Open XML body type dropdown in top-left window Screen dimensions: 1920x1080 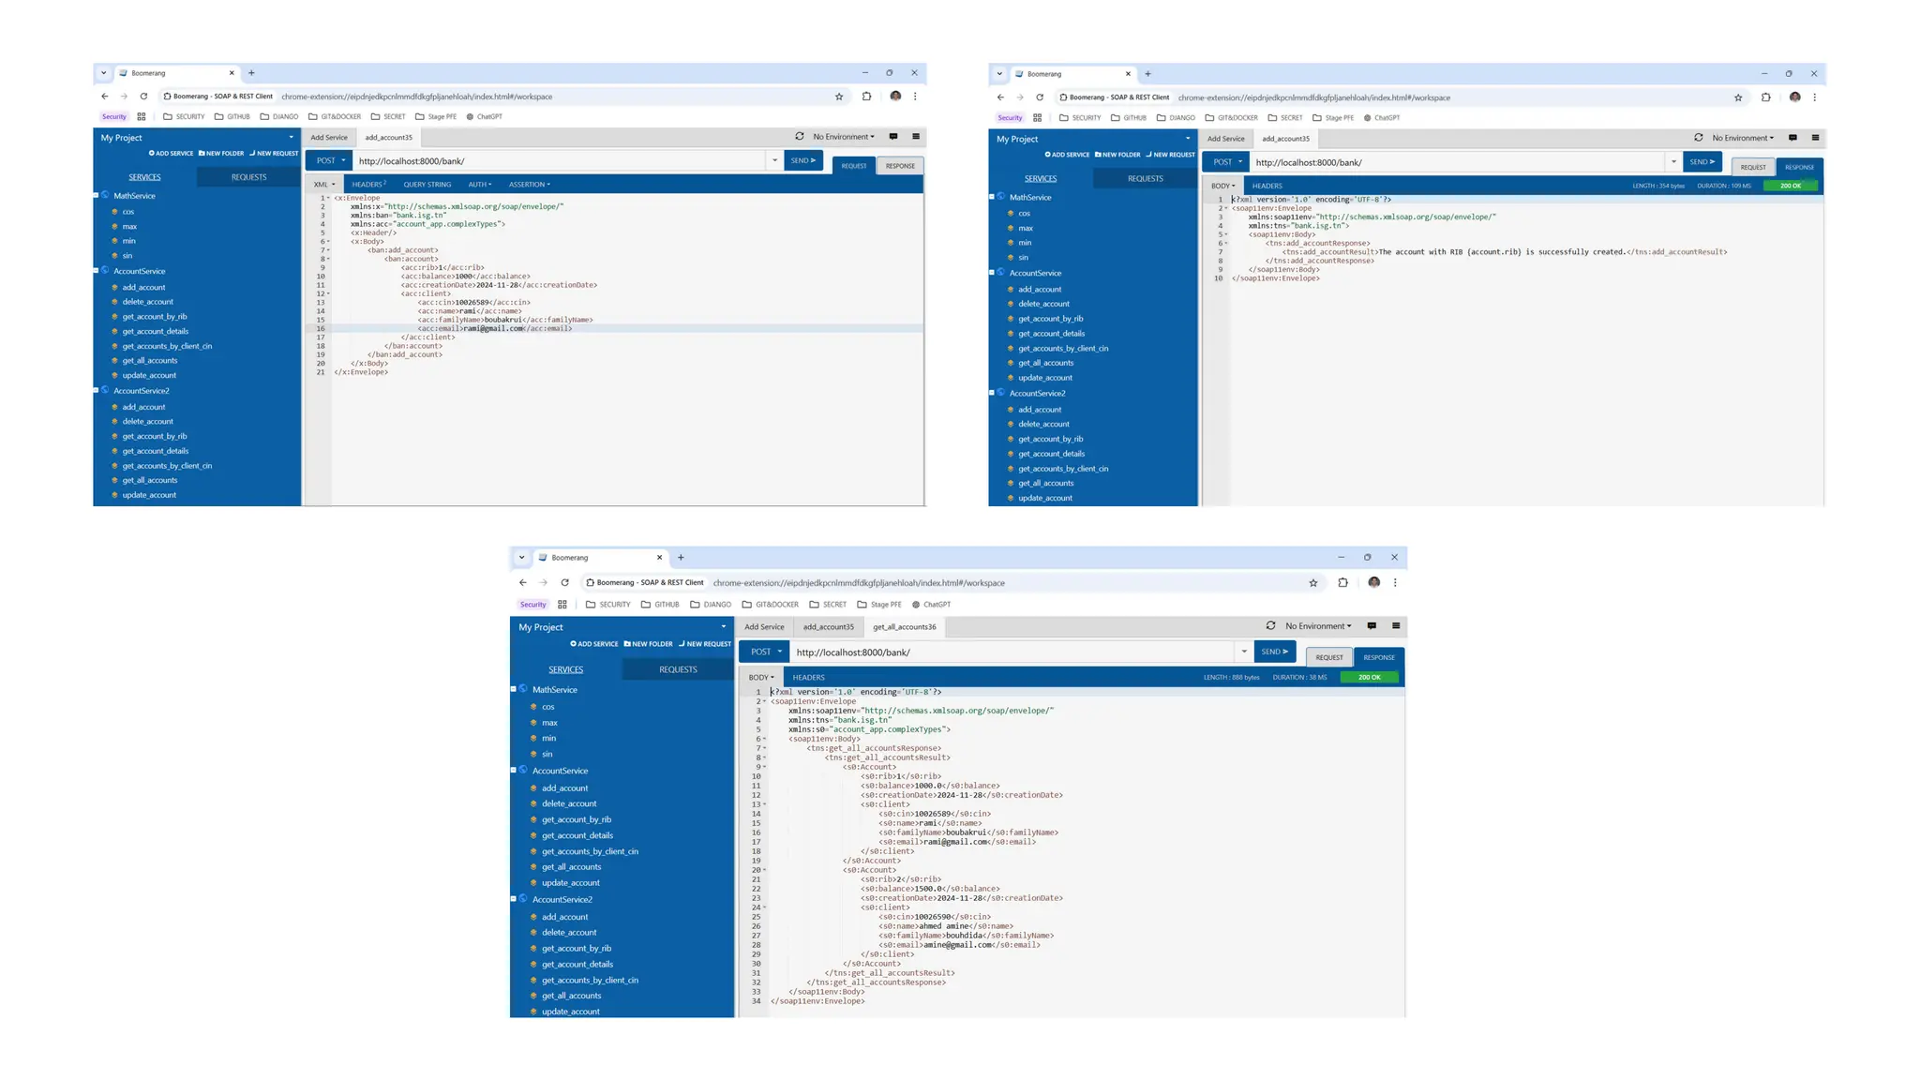pyautogui.click(x=324, y=185)
